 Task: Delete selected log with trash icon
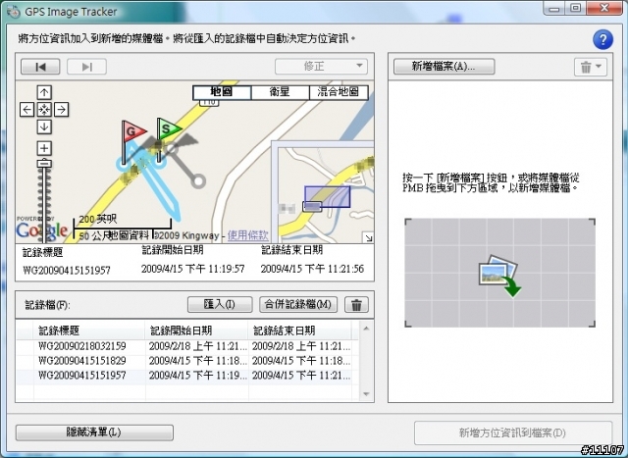tap(356, 305)
